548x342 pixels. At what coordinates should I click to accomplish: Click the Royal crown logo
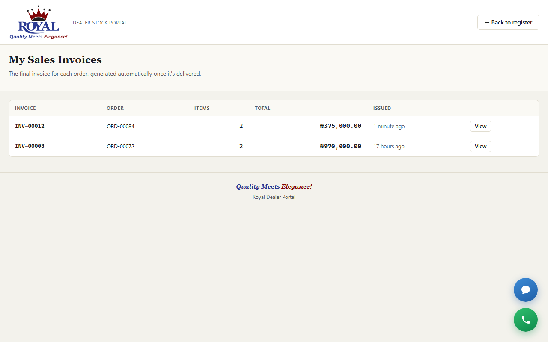pos(39,23)
